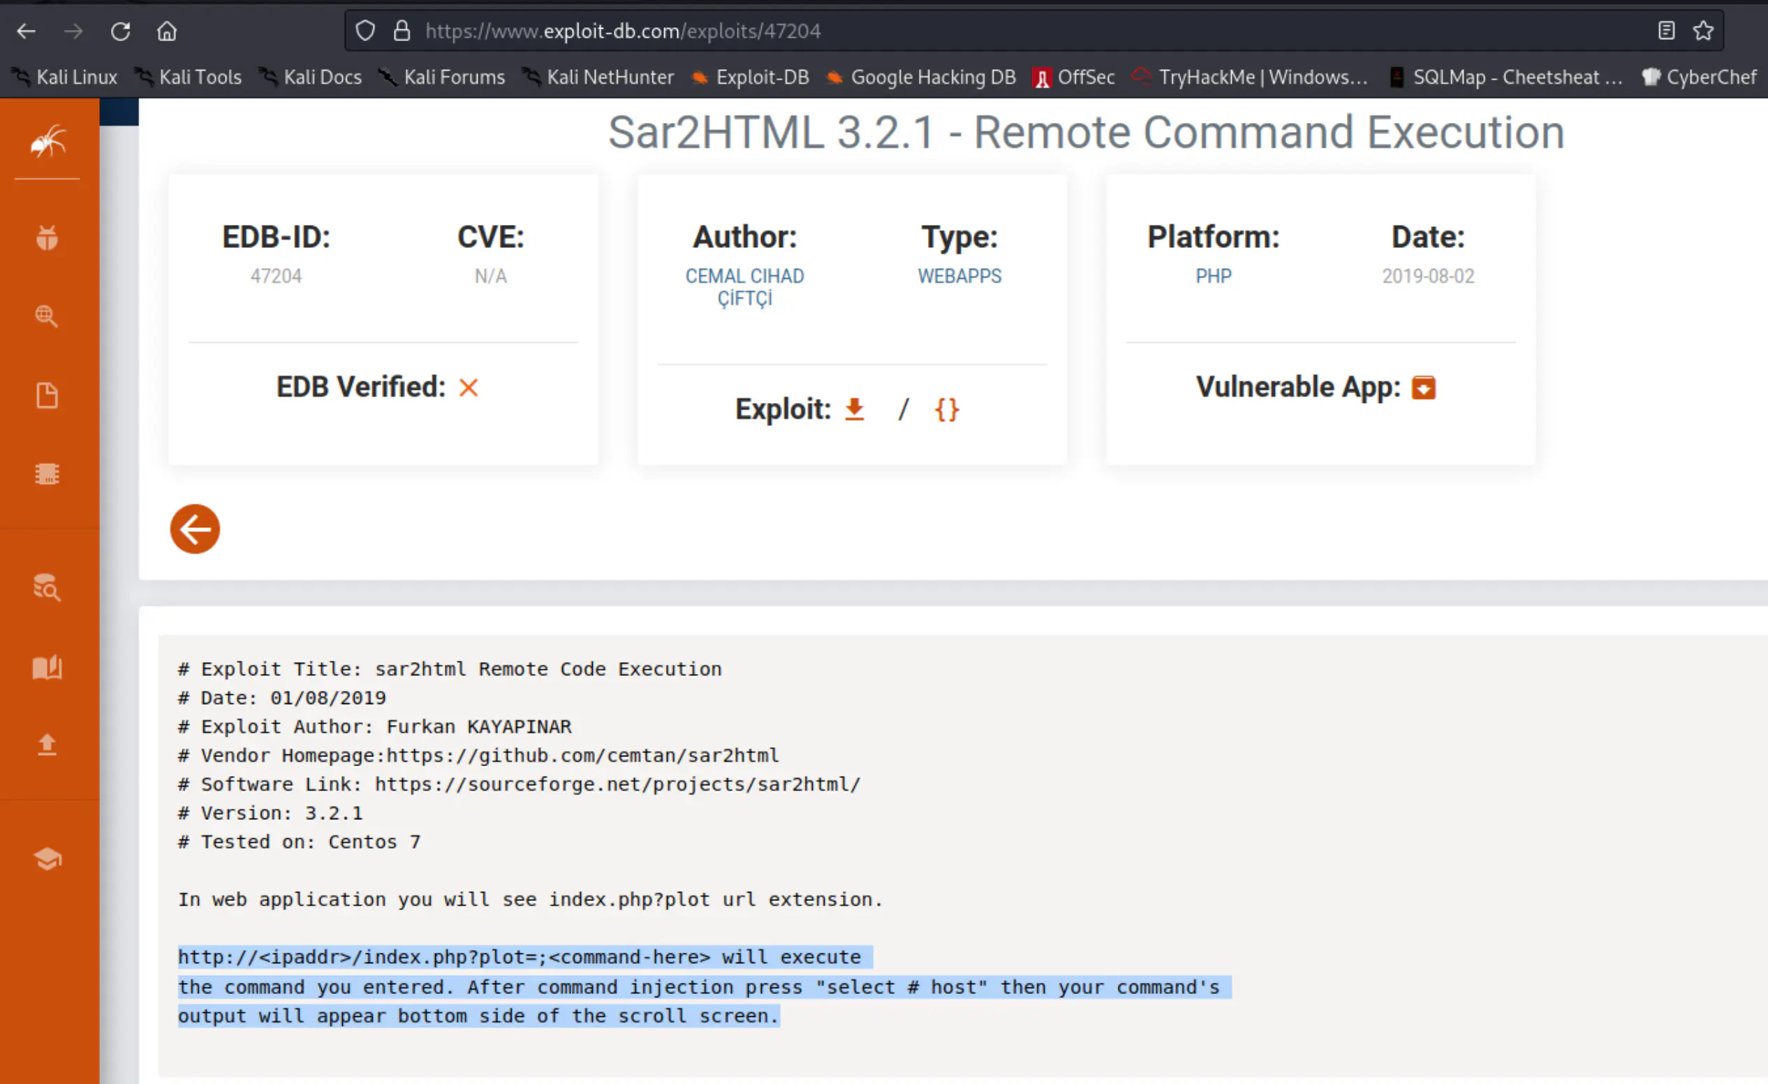This screenshot has width=1768, height=1084.
Task: Open the Search EDB sidebar icon
Action: click(x=47, y=587)
